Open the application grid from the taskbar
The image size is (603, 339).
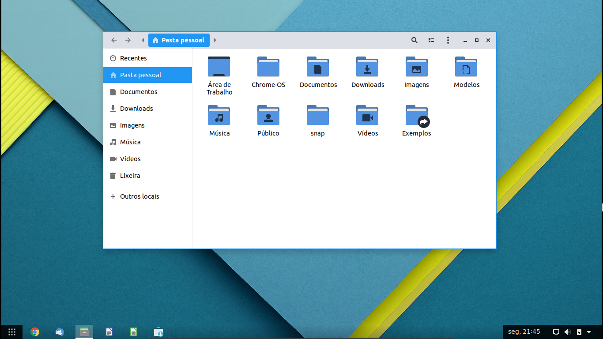[x=11, y=331]
